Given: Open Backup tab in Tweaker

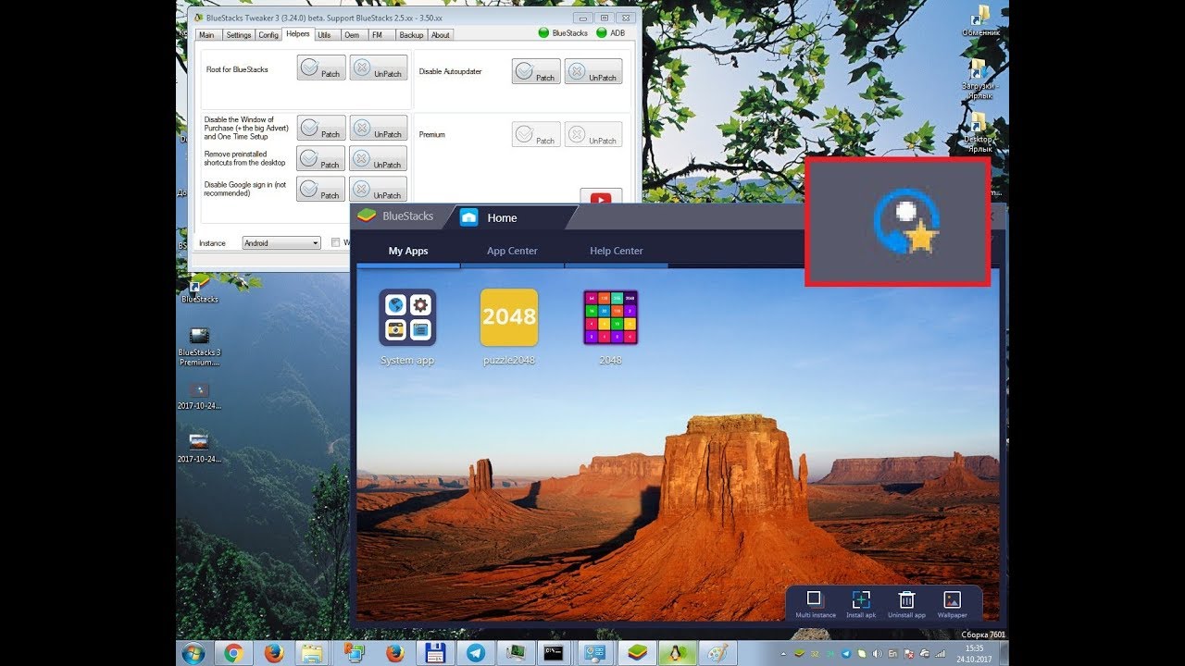Looking at the screenshot, I should (x=411, y=35).
